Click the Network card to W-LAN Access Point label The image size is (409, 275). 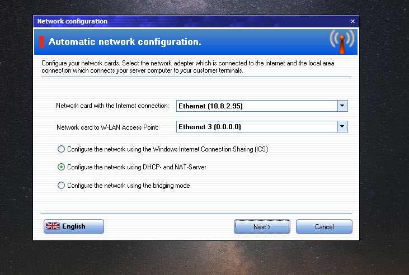tap(107, 127)
